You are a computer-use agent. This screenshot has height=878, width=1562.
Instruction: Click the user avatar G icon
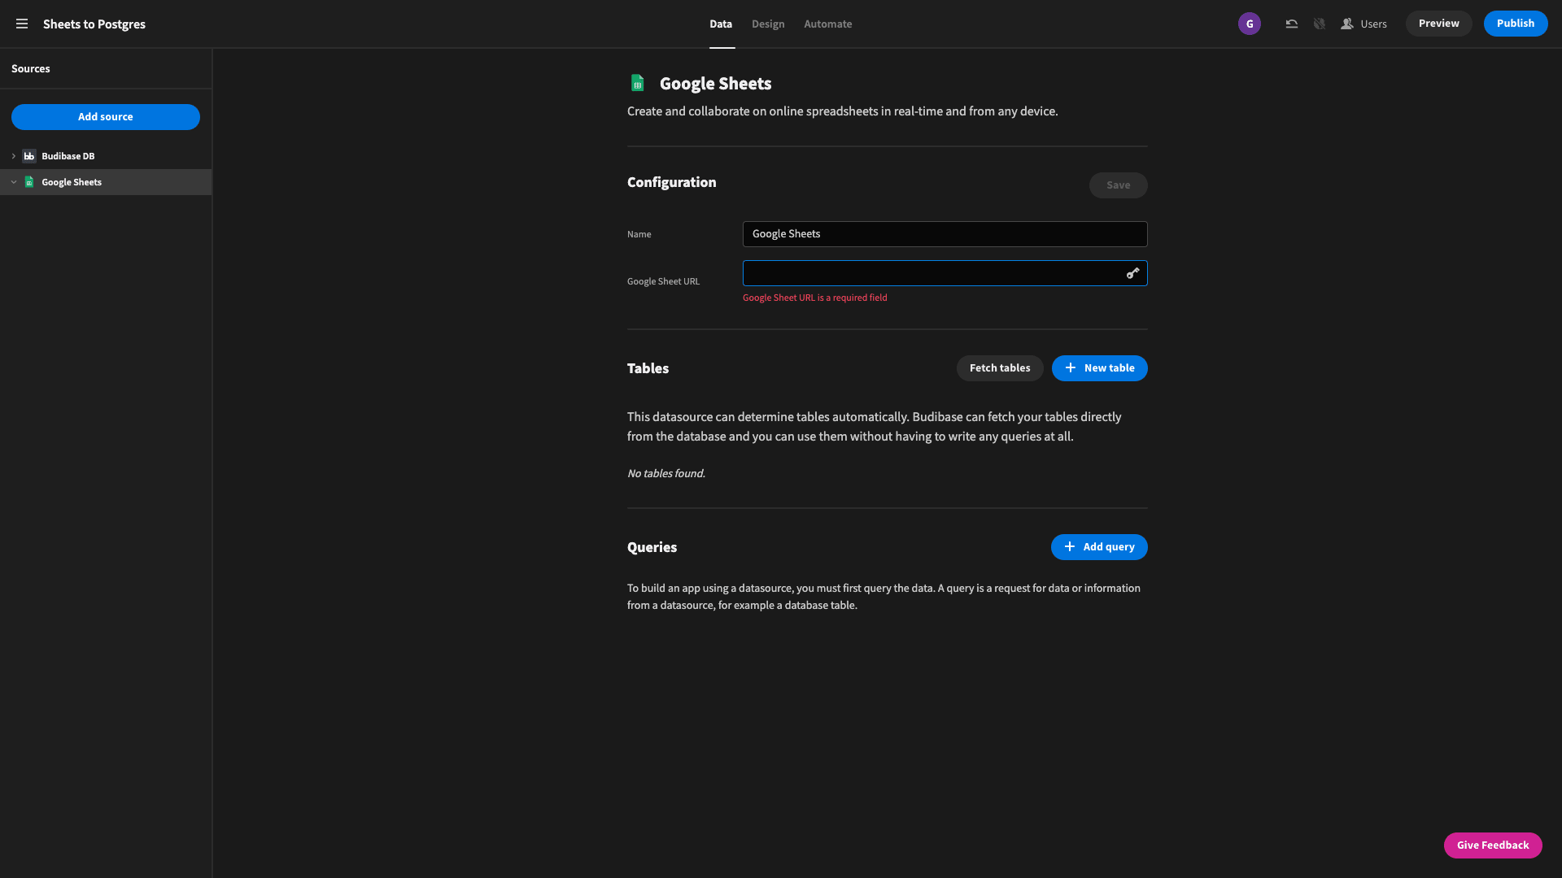click(1250, 24)
